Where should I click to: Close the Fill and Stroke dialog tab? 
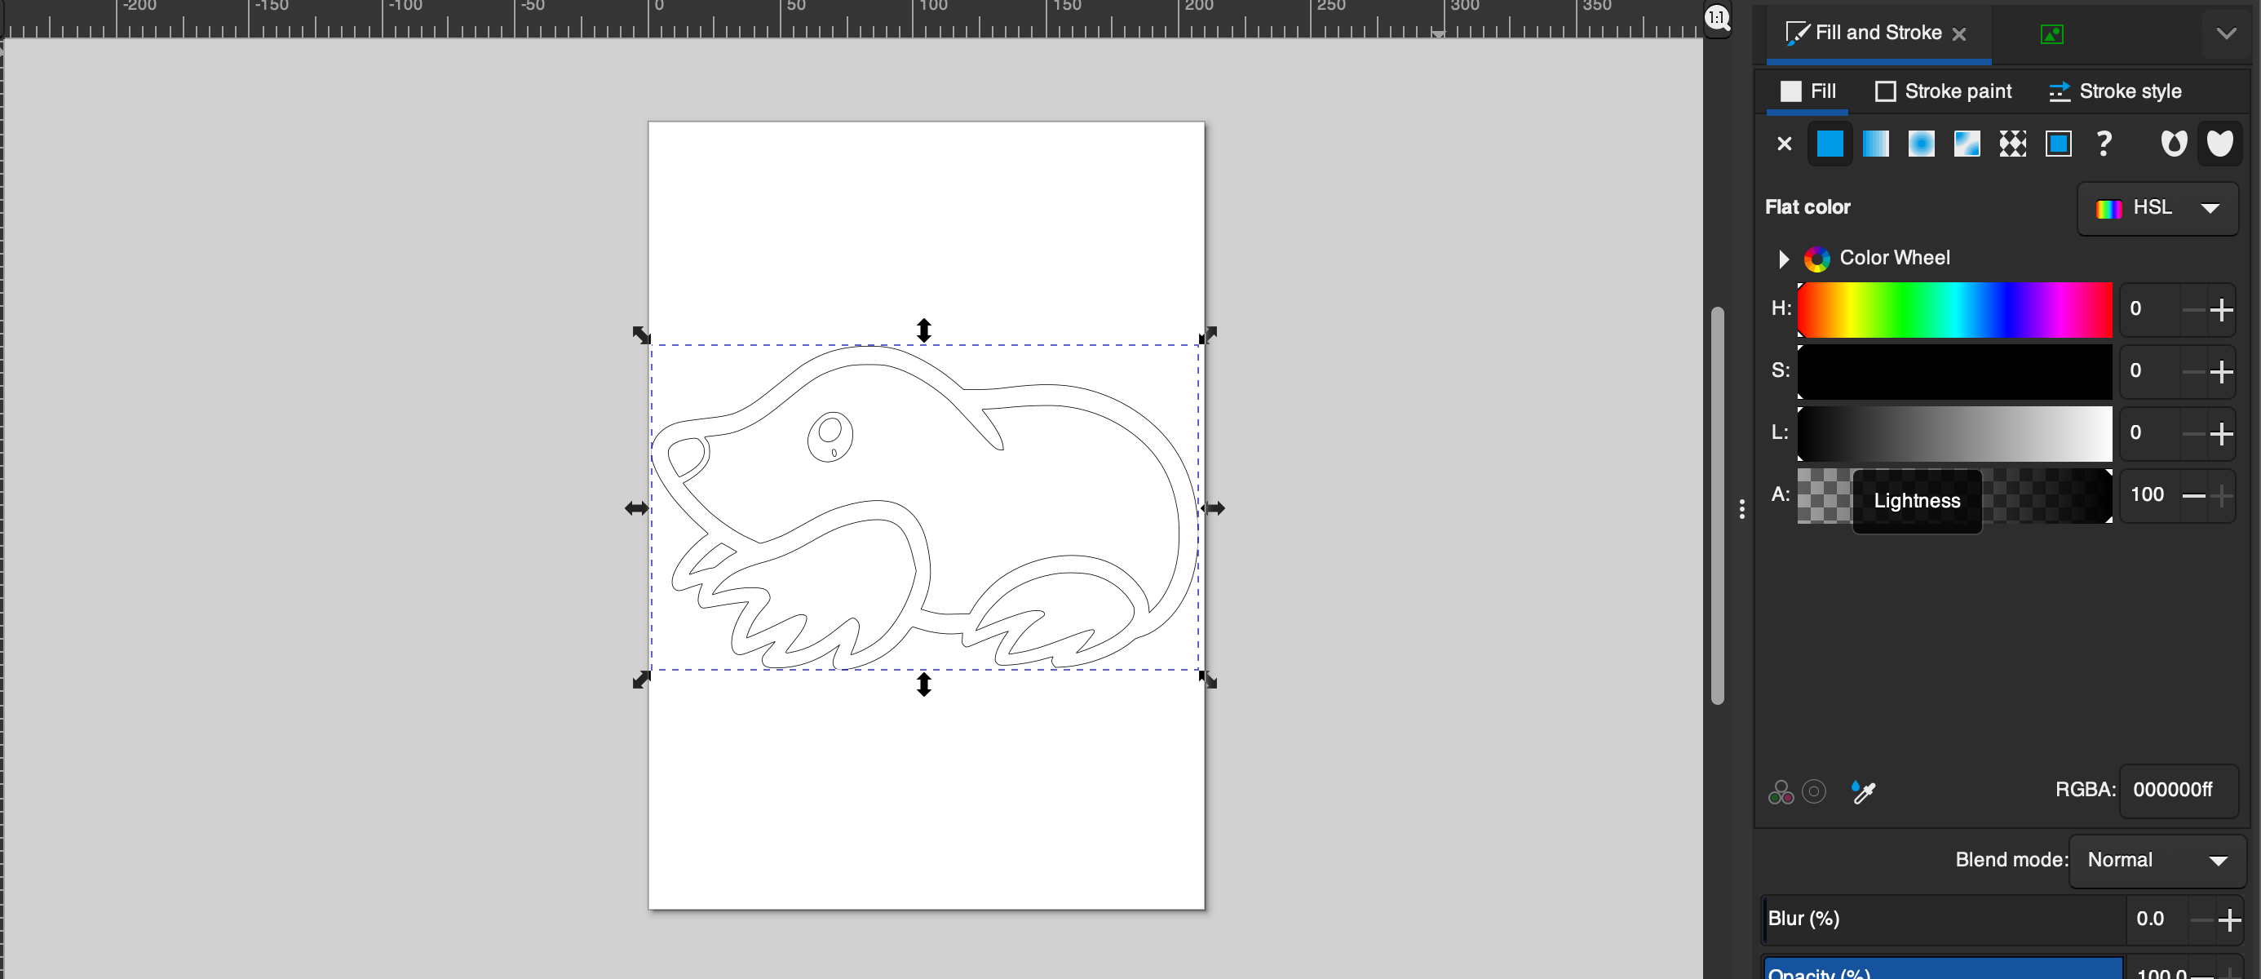[1959, 34]
